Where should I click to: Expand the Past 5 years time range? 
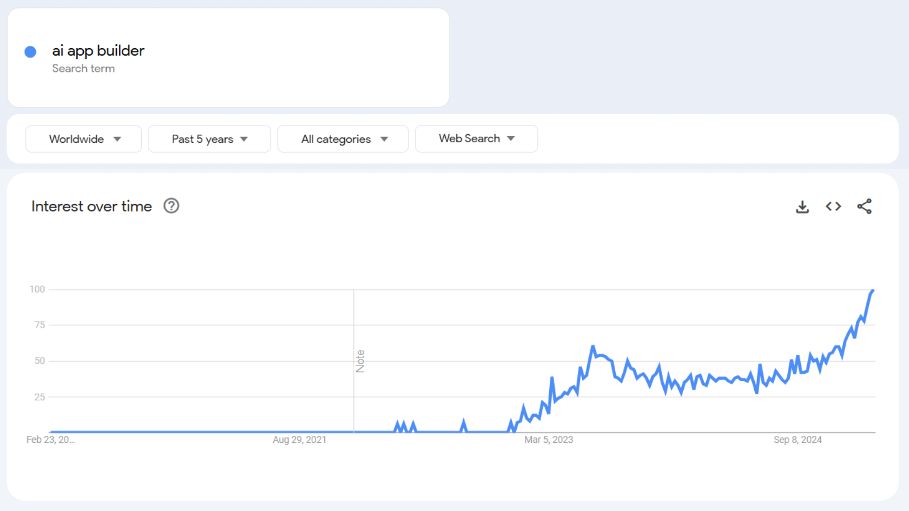209,138
